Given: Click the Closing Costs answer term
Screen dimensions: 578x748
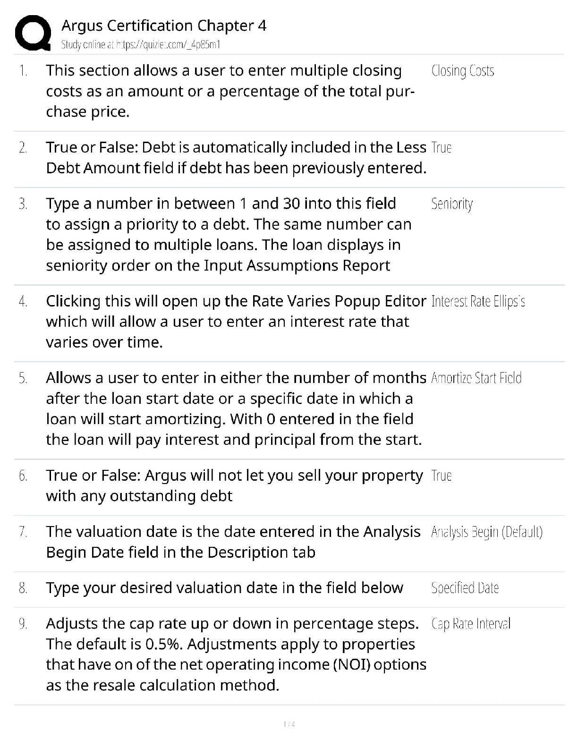Looking at the screenshot, I should point(463,71).
